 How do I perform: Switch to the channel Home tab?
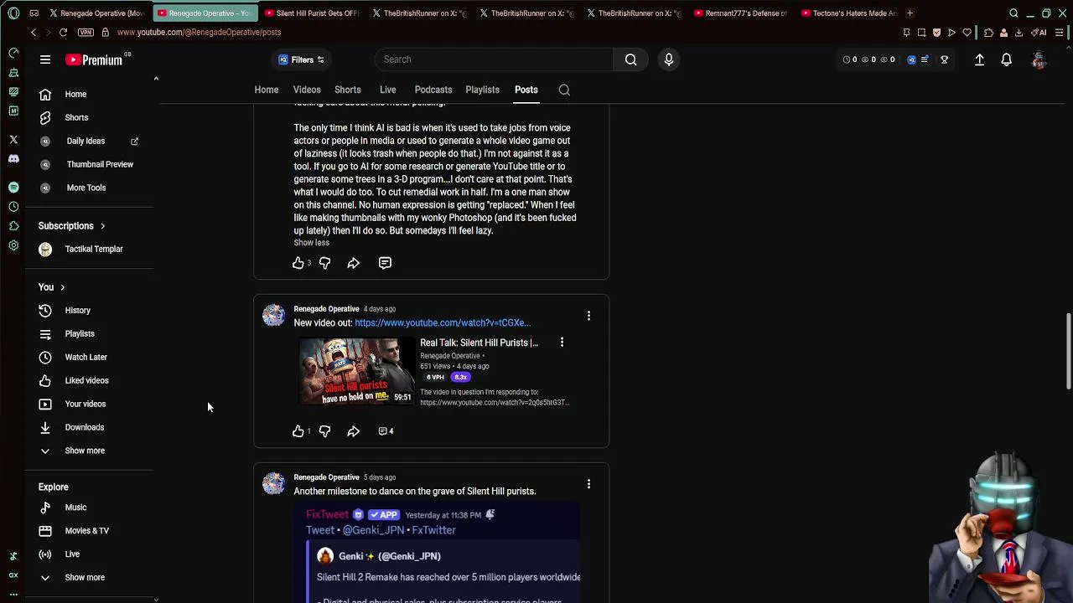coord(266,90)
